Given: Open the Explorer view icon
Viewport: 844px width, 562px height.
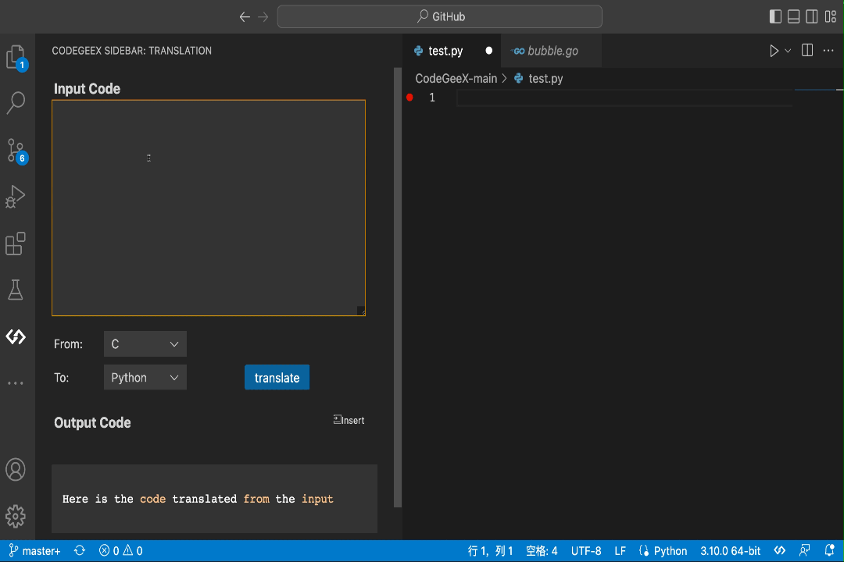Looking at the screenshot, I should click(x=16, y=56).
